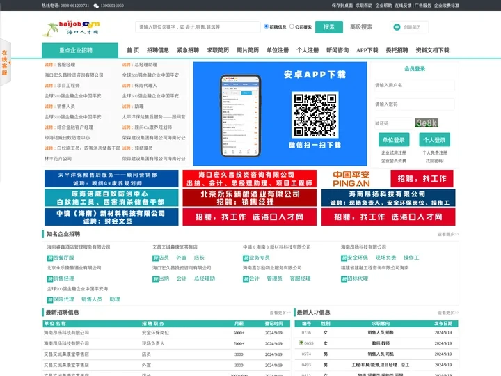Open 中镇（海南）新材料科技 banner
The width and height of the screenshot is (501, 376).
tap(111, 217)
